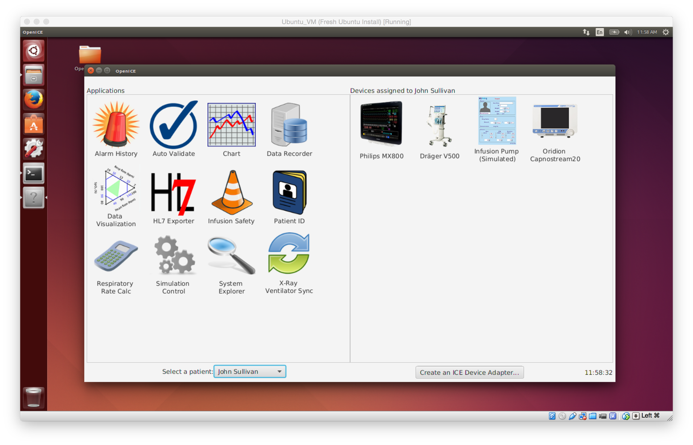This screenshot has height=445, width=693.
Task: Open Ubuntu Software Center in launcher
Action: [x=34, y=124]
